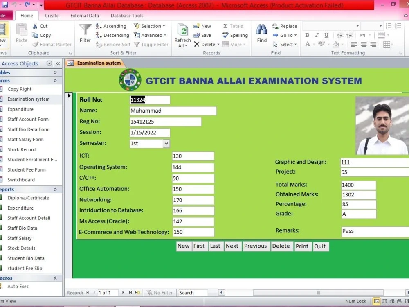This screenshot has width=409, height=307.
Task: Click the numbered list icon
Action: click(398, 26)
